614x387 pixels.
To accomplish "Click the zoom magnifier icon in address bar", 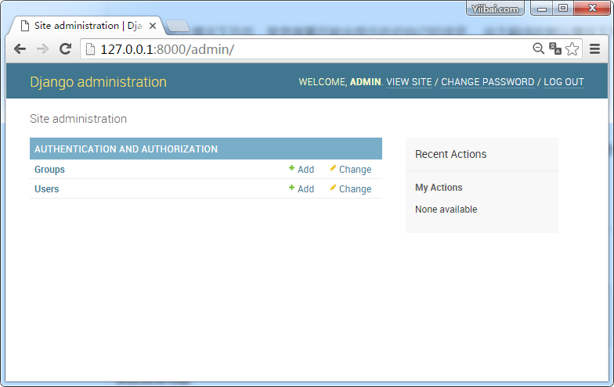I will 538,48.
